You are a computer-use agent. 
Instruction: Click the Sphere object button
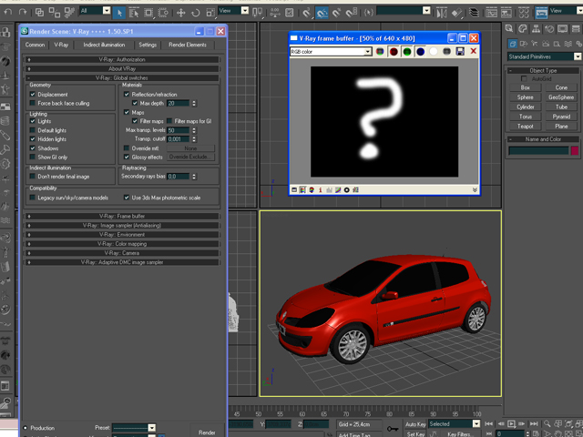point(525,97)
